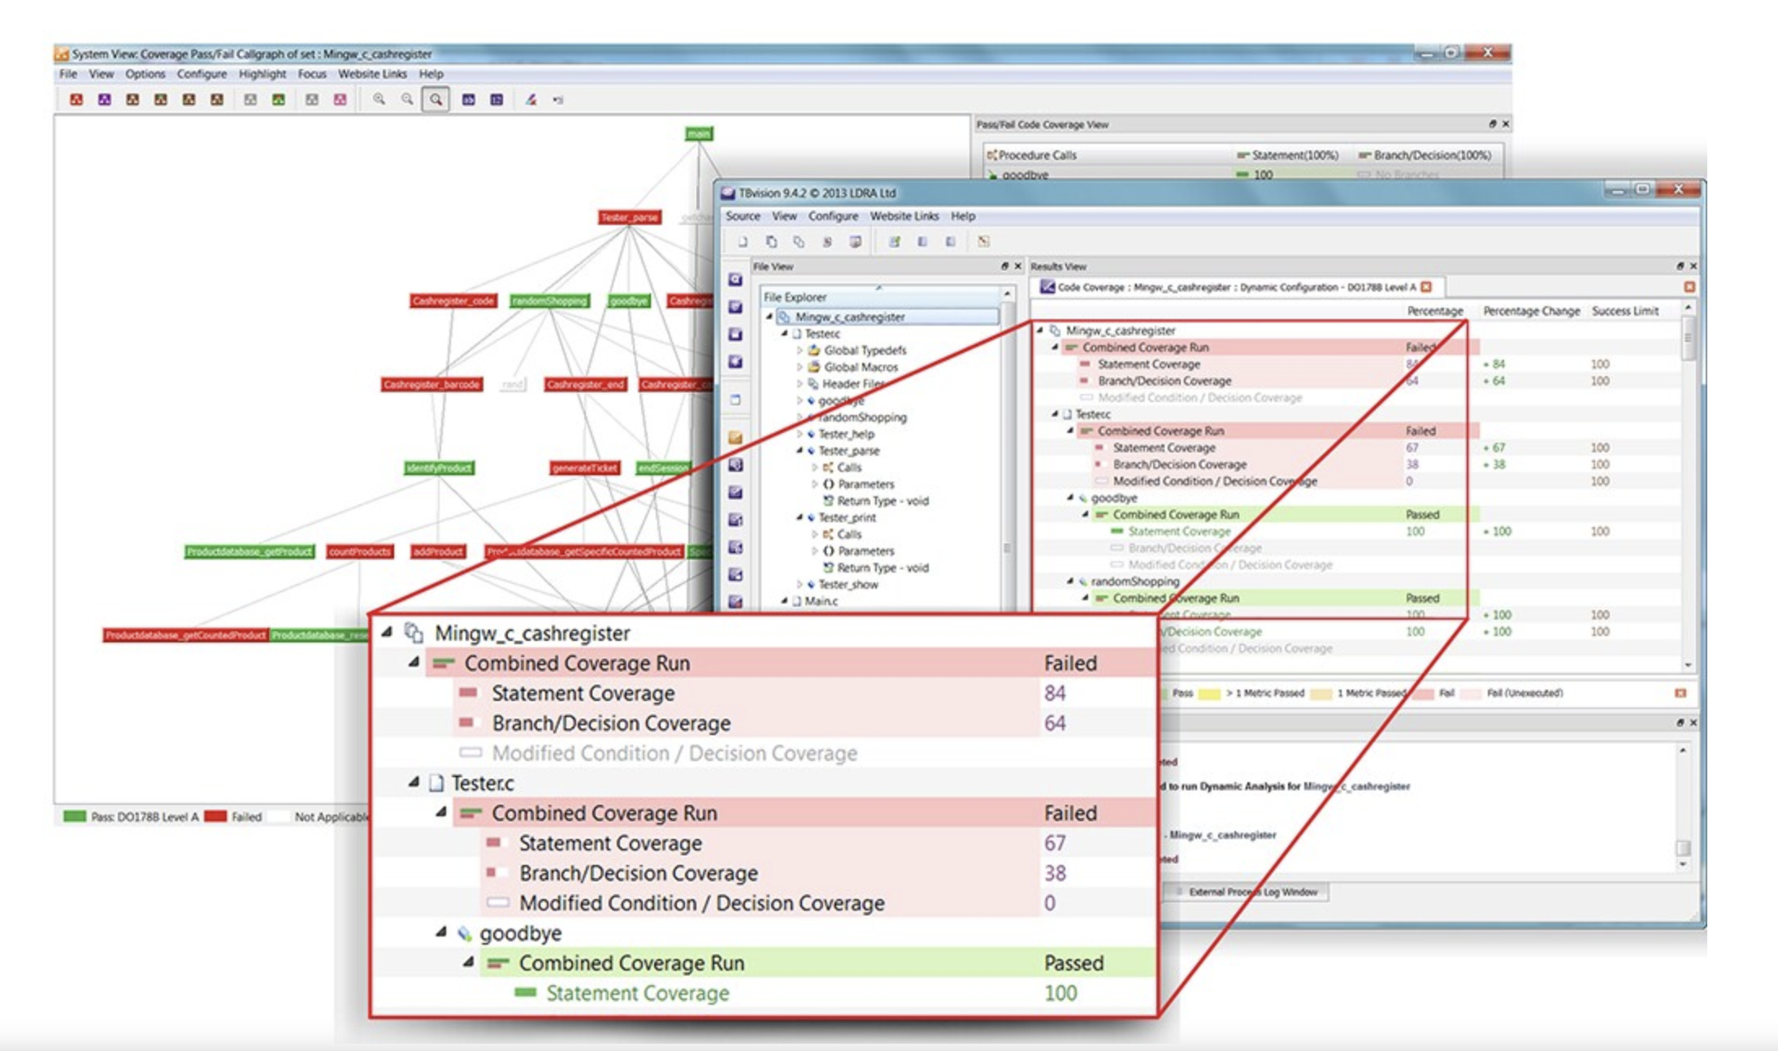The height and width of the screenshot is (1051, 1778).
Task: Click the red Tester_parse callgraph node
Action: (x=629, y=217)
